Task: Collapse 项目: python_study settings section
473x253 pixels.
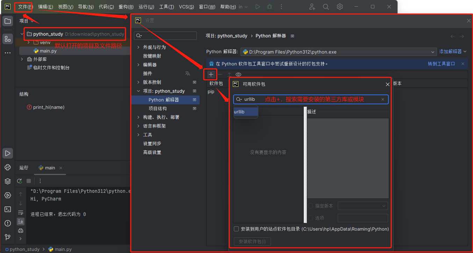Action: point(138,91)
